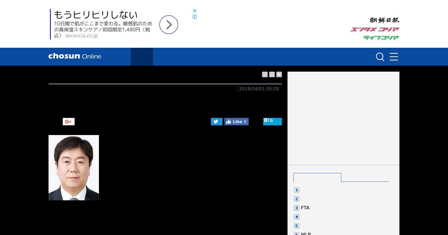
Task: Click the man's portrait photo
Action: click(x=74, y=167)
